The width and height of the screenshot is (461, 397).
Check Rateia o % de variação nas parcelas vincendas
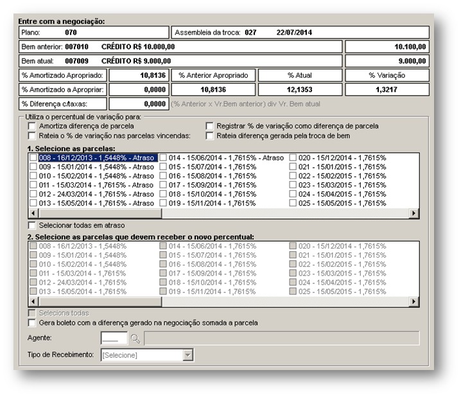[31, 136]
